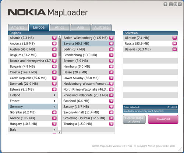184x153 pixels.
Task: Maximize the MapLoader window
Action: click(176, 4)
